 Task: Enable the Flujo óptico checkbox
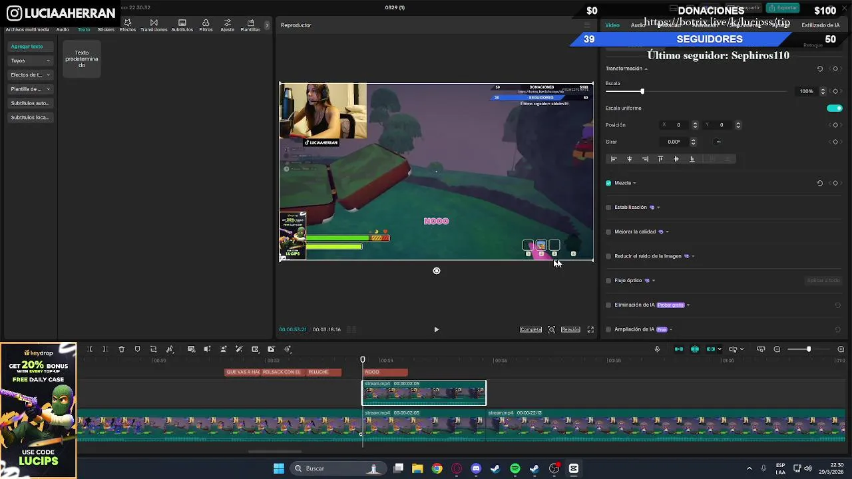coord(608,281)
